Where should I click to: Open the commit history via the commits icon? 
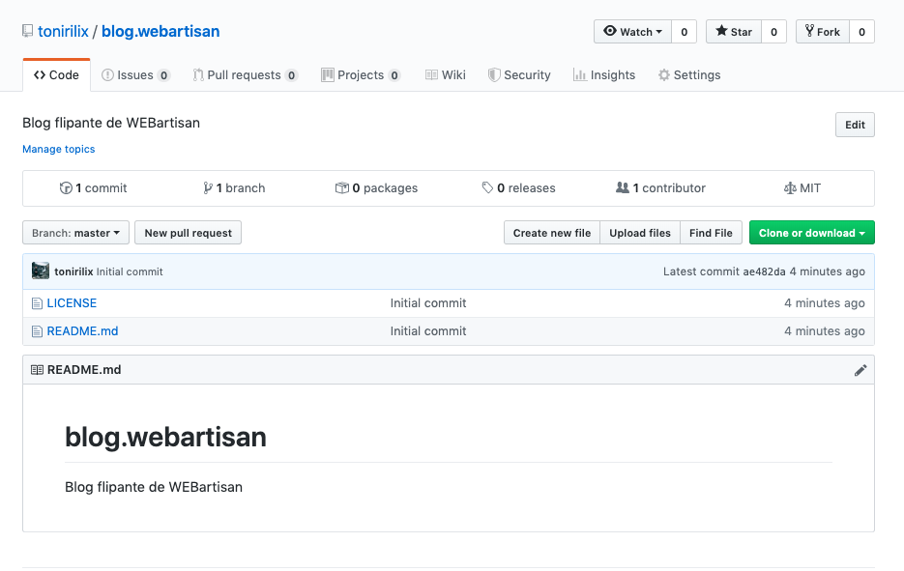tap(67, 187)
